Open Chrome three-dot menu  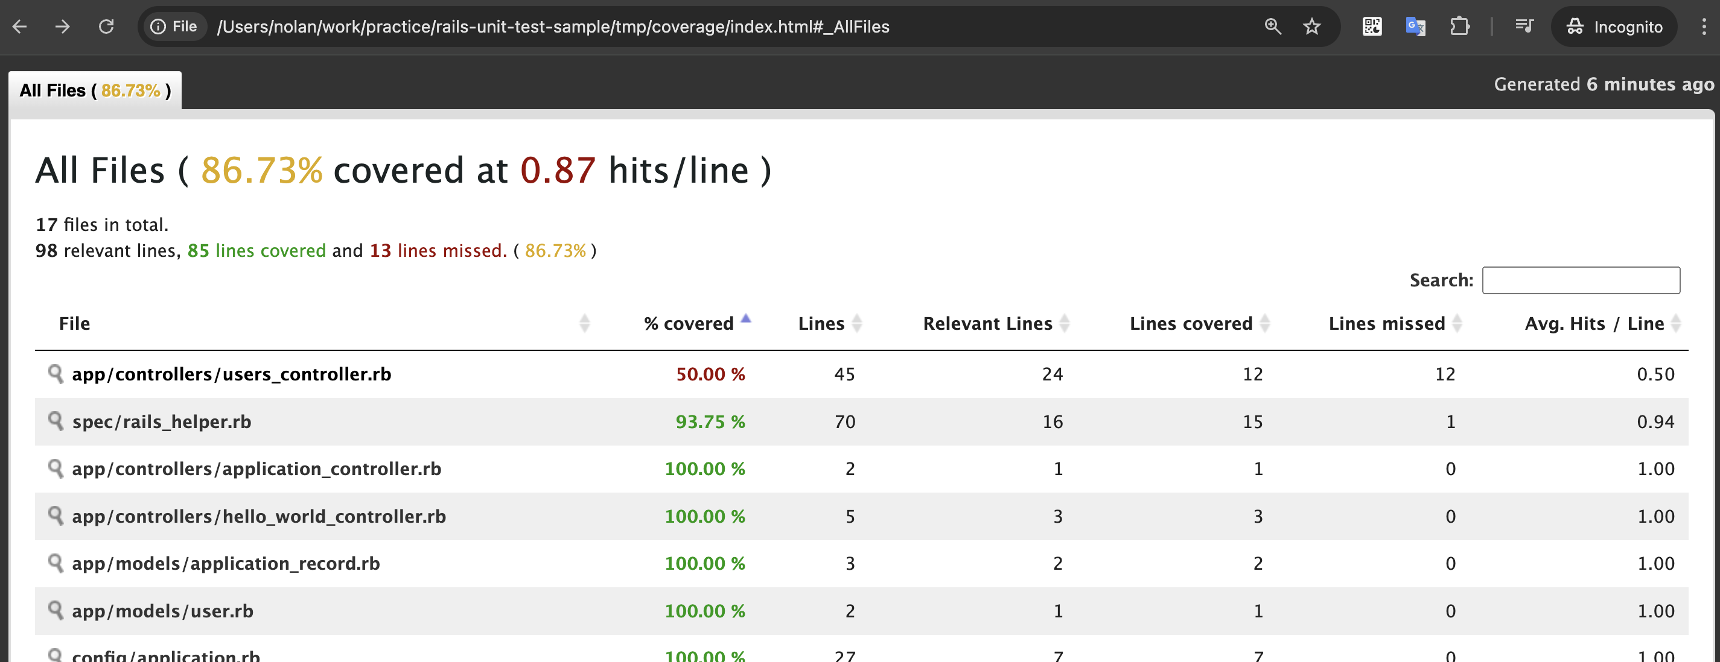(1703, 27)
